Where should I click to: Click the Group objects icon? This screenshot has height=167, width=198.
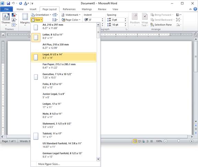click(x=178, y=20)
